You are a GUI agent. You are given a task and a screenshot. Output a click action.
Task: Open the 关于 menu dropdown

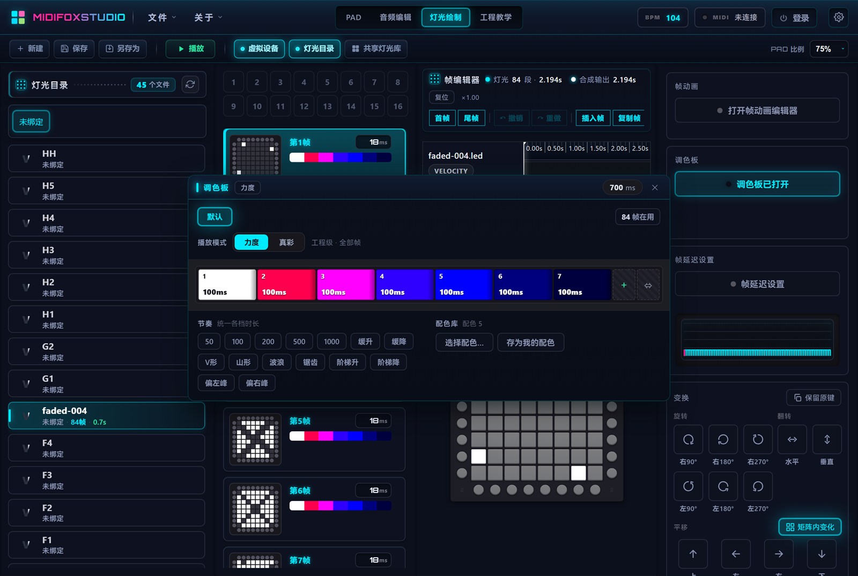(208, 17)
